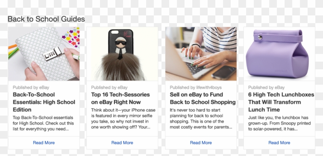Click the lunchbox guide description text
This screenshot has width=323, height=156.
click(278, 123)
